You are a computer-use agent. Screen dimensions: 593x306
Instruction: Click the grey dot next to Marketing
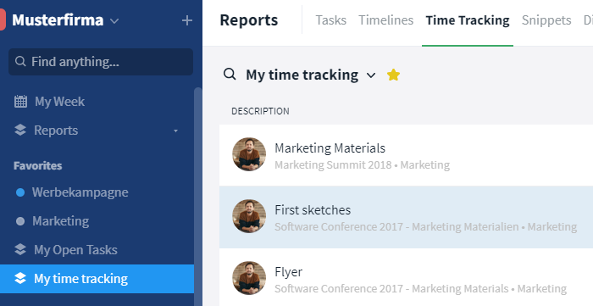20,221
